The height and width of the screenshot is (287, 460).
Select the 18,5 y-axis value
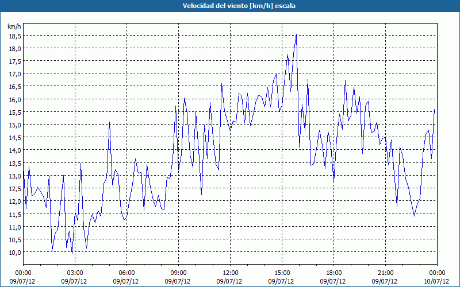(x=15, y=36)
